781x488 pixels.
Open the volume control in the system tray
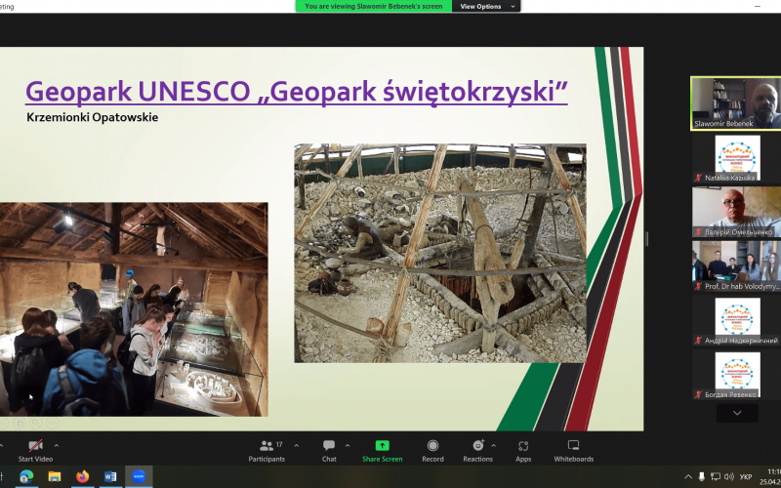pyautogui.click(x=729, y=477)
